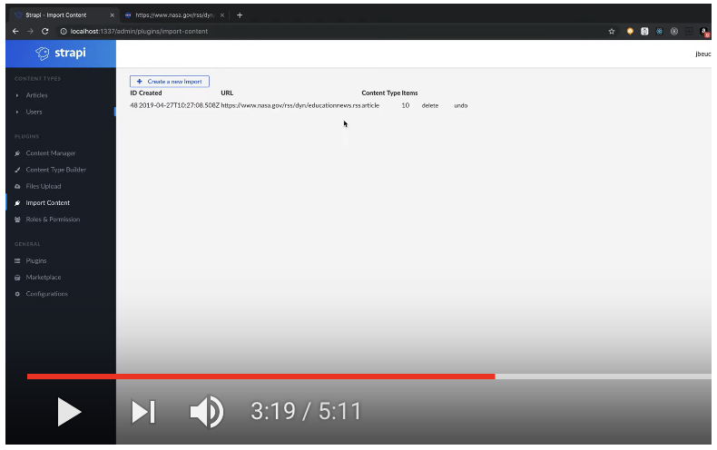
Task: Close the nasa.gov rss tab
Action: point(222,15)
